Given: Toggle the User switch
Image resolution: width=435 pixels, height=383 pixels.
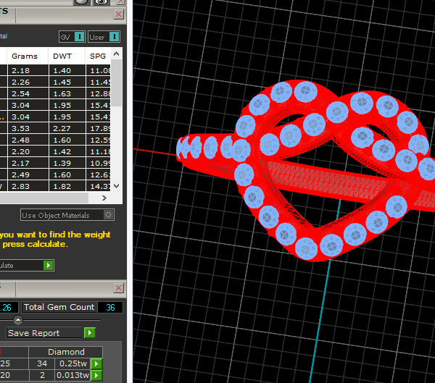Looking at the screenshot, I should (113, 36).
